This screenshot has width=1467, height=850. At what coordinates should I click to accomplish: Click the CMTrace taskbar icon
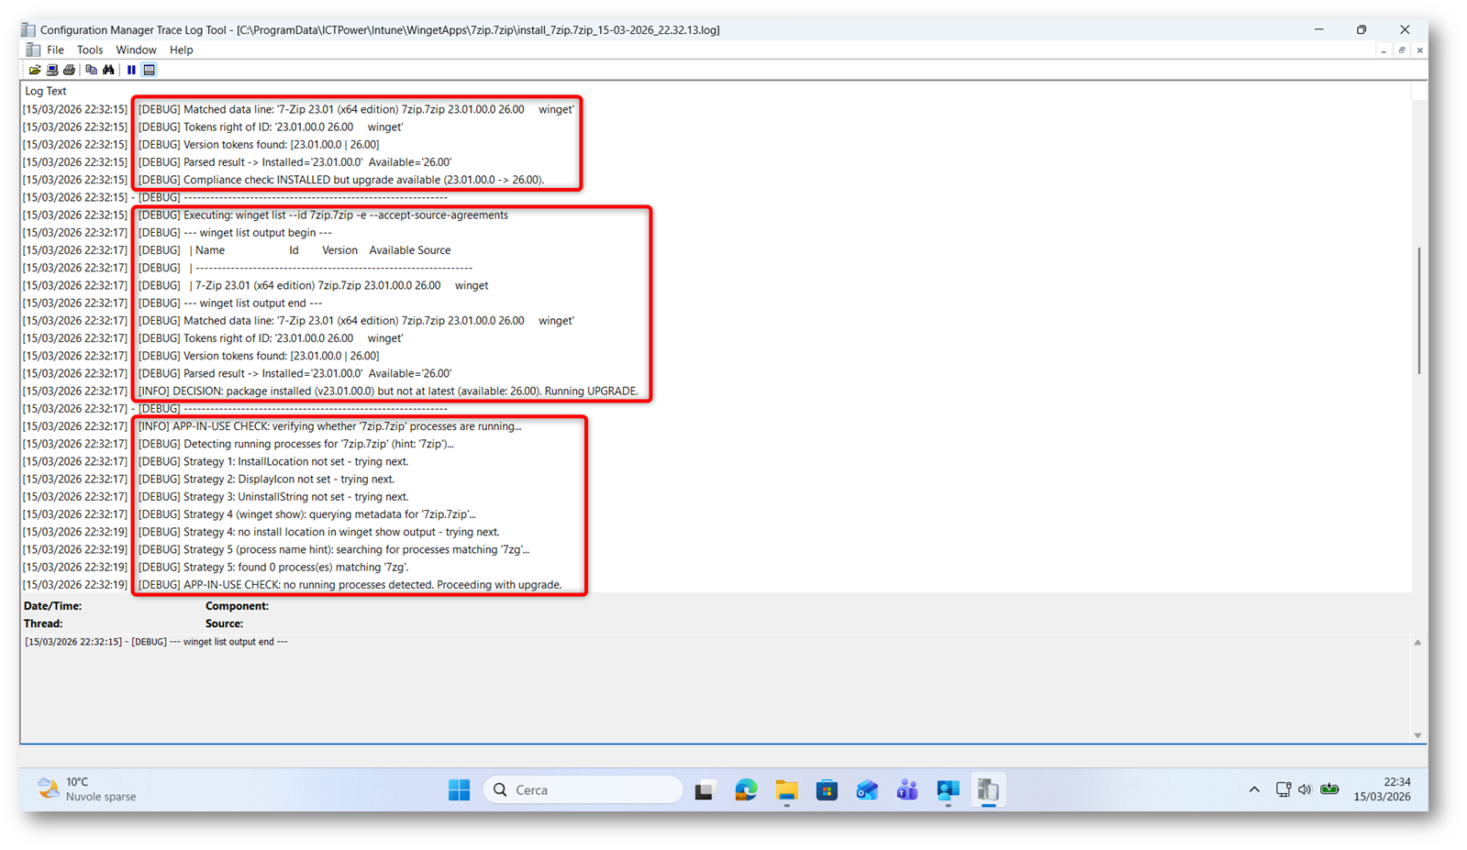988,789
